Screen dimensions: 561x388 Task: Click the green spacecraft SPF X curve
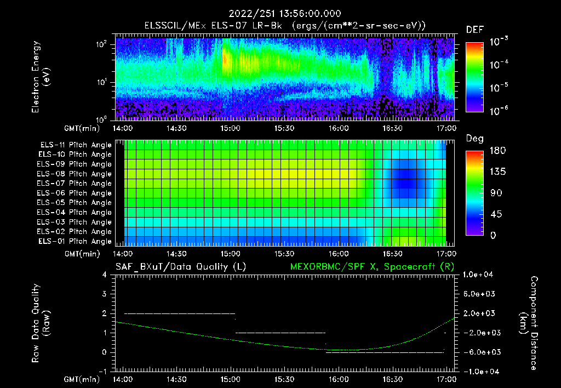pyautogui.click(x=284, y=346)
